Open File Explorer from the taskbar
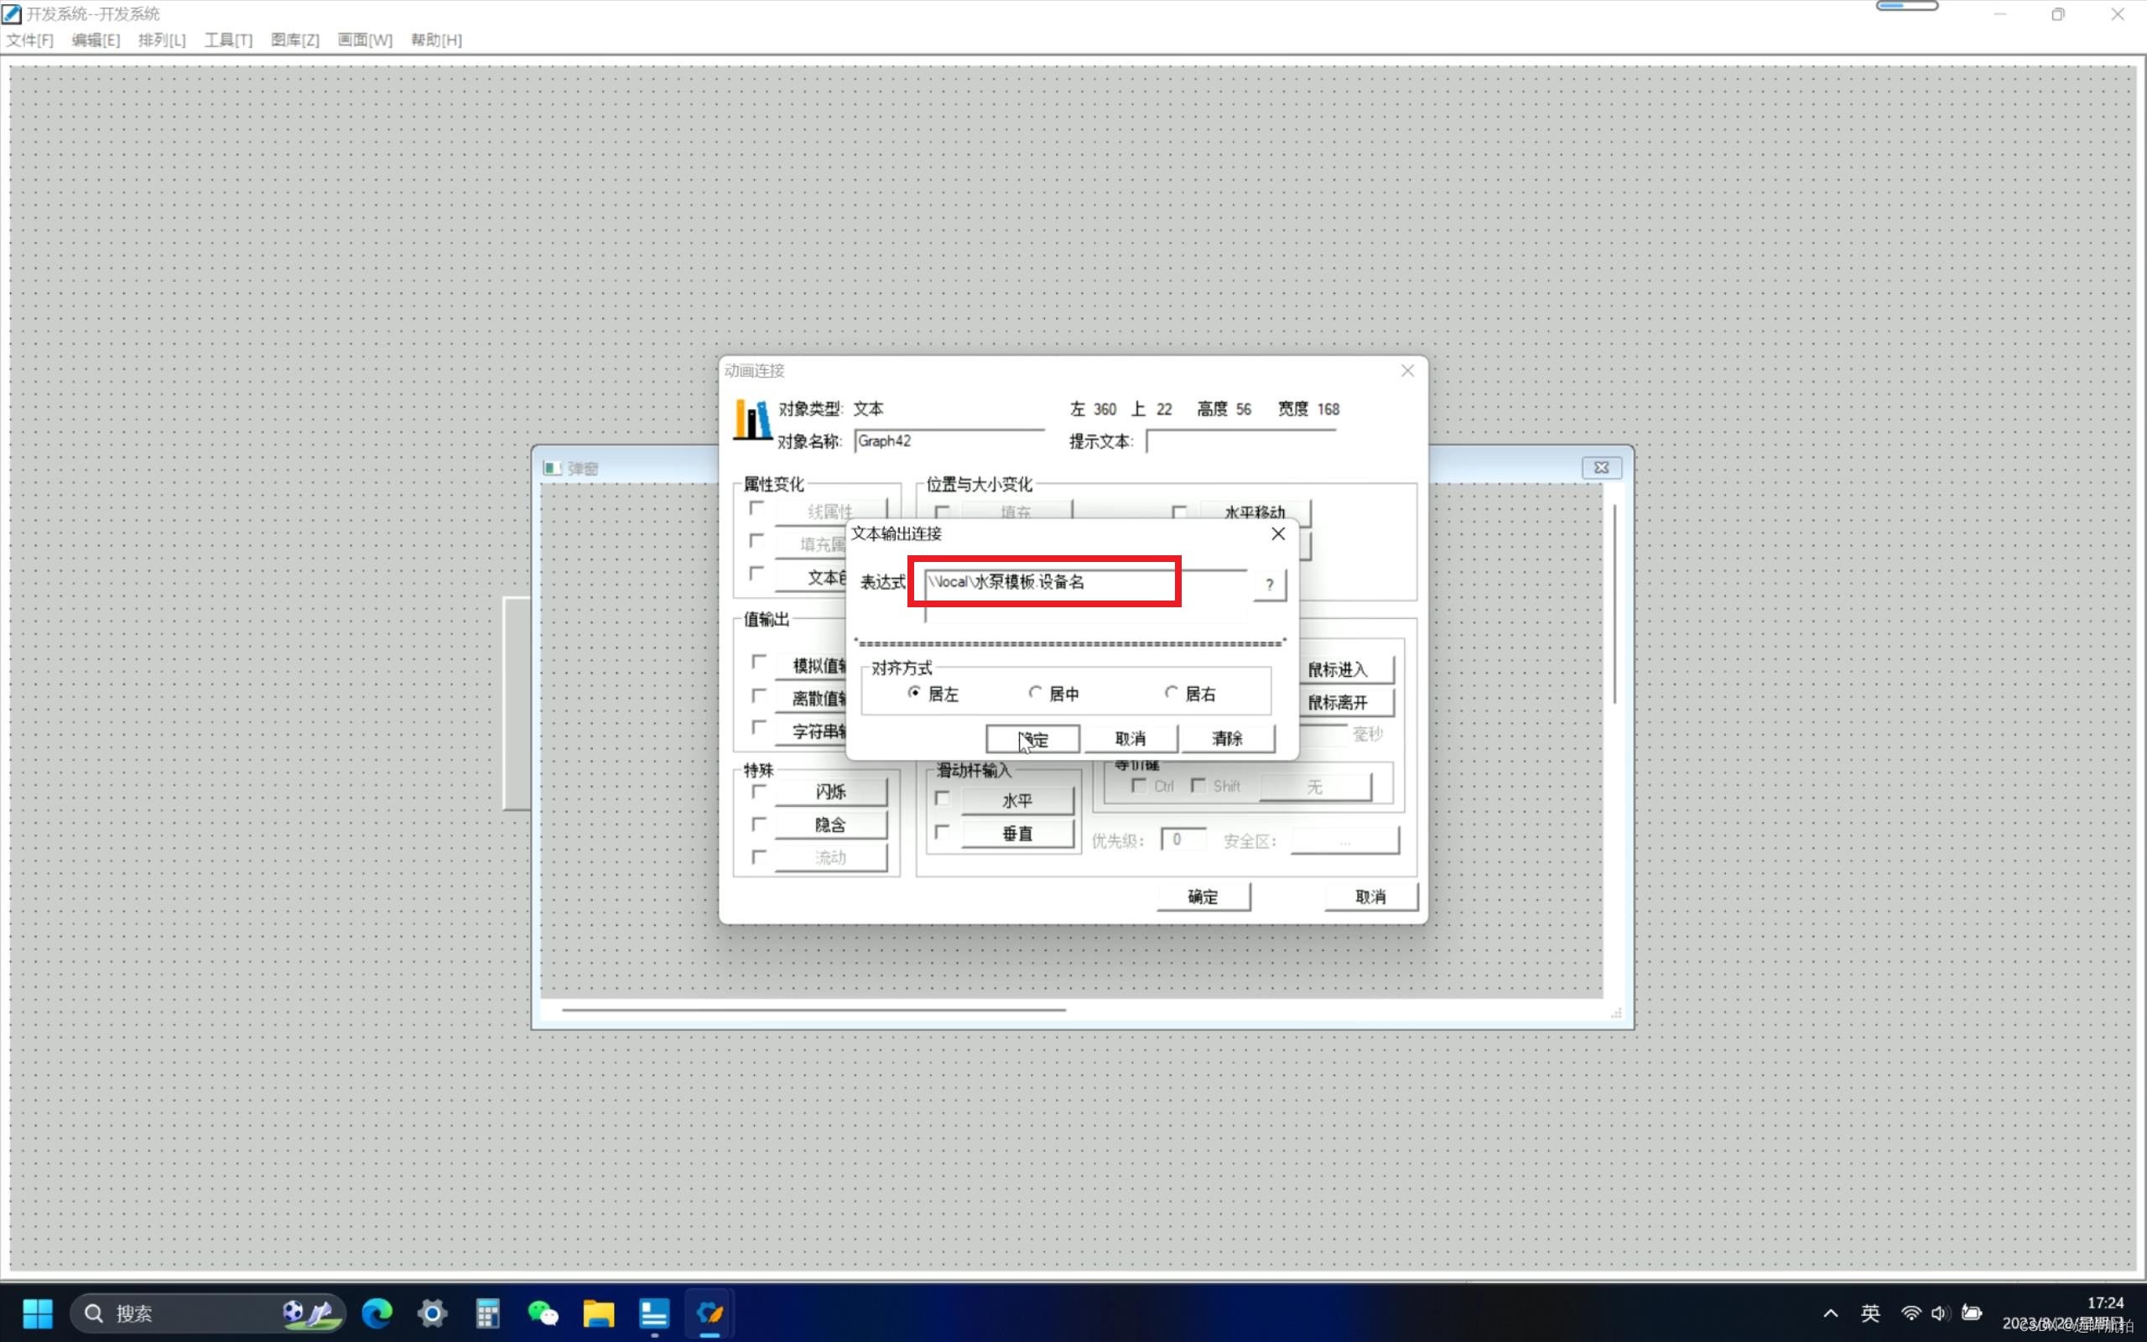The height and width of the screenshot is (1342, 2147). (x=598, y=1313)
